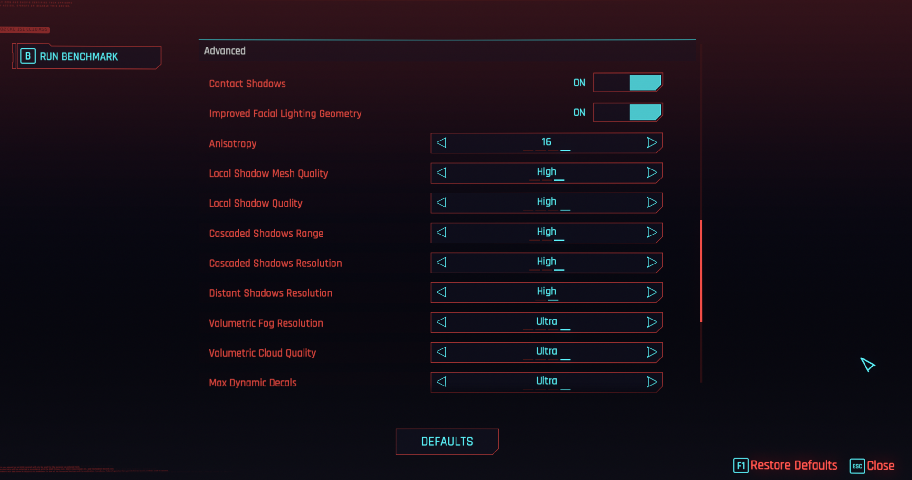Raise Local Shadow Mesh Quality via right arrow
This screenshot has width=912, height=480.
point(652,173)
